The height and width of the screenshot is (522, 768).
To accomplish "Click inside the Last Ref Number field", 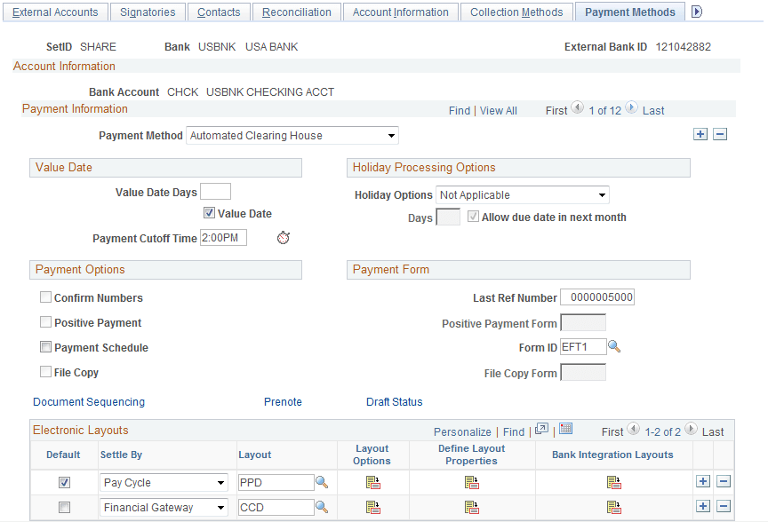I will coord(596,297).
